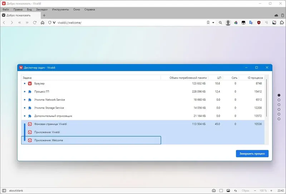Open the Справка menu
This screenshot has width=286, height=194.
90,10
